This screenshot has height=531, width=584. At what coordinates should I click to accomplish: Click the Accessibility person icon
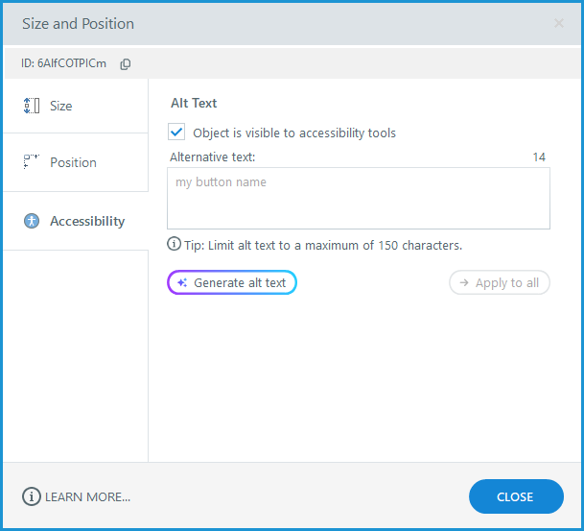tap(31, 221)
